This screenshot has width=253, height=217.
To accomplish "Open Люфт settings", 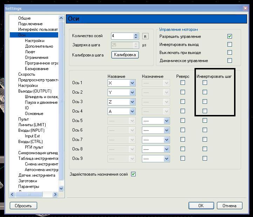I will pyautogui.click(x=30, y=52).
